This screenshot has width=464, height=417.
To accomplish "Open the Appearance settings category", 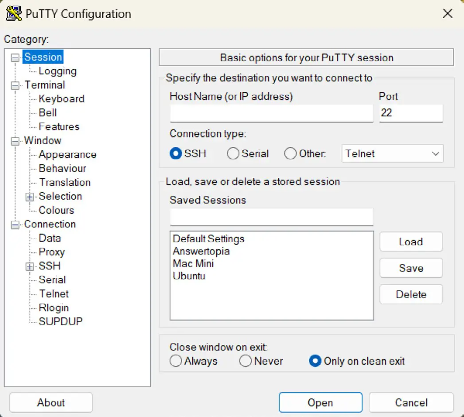I will 67,154.
